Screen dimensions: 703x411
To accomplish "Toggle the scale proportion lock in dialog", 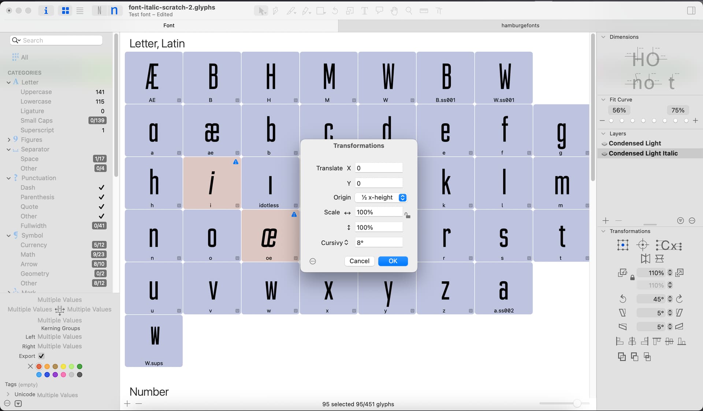I will click(x=408, y=215).
